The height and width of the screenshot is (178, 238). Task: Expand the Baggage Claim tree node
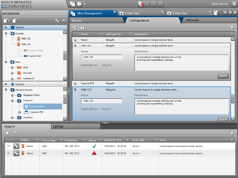12,95
